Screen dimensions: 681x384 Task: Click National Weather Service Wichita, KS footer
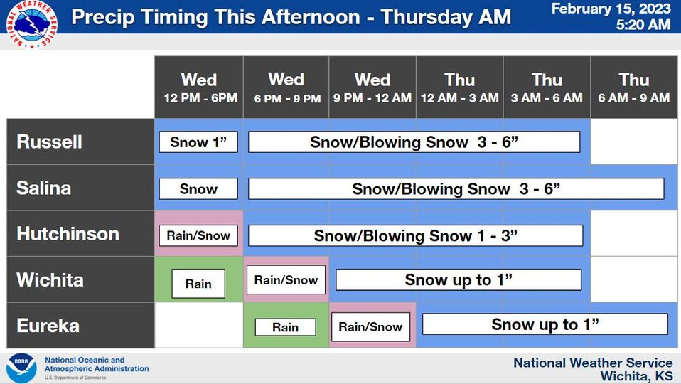592,369
